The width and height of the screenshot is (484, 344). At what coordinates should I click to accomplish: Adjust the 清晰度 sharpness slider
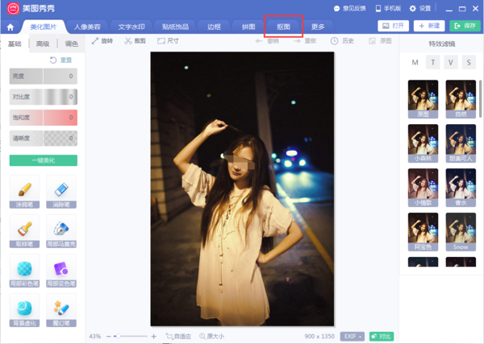point(44,138)
